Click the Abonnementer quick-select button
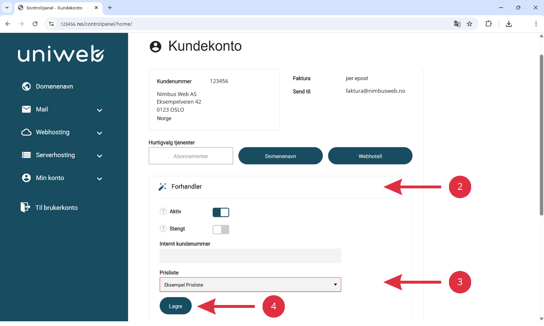 (191, 156)
